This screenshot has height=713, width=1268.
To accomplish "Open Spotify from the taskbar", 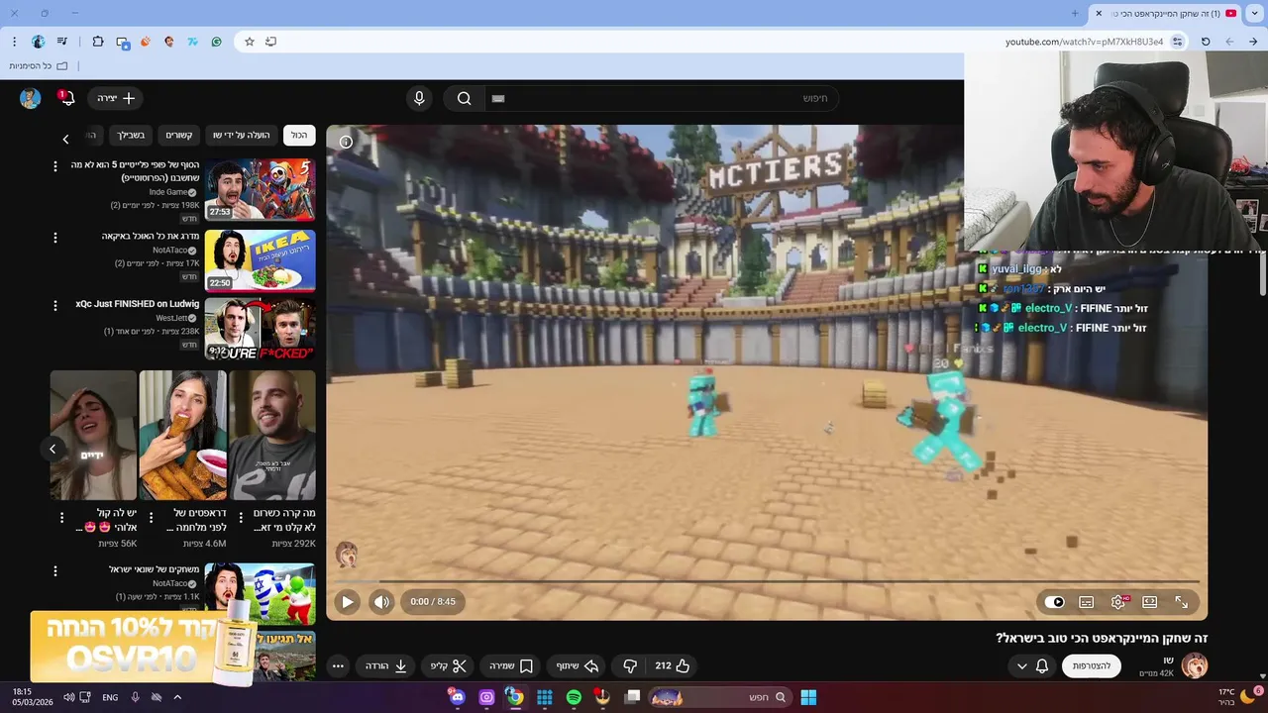I will point(574,697).
